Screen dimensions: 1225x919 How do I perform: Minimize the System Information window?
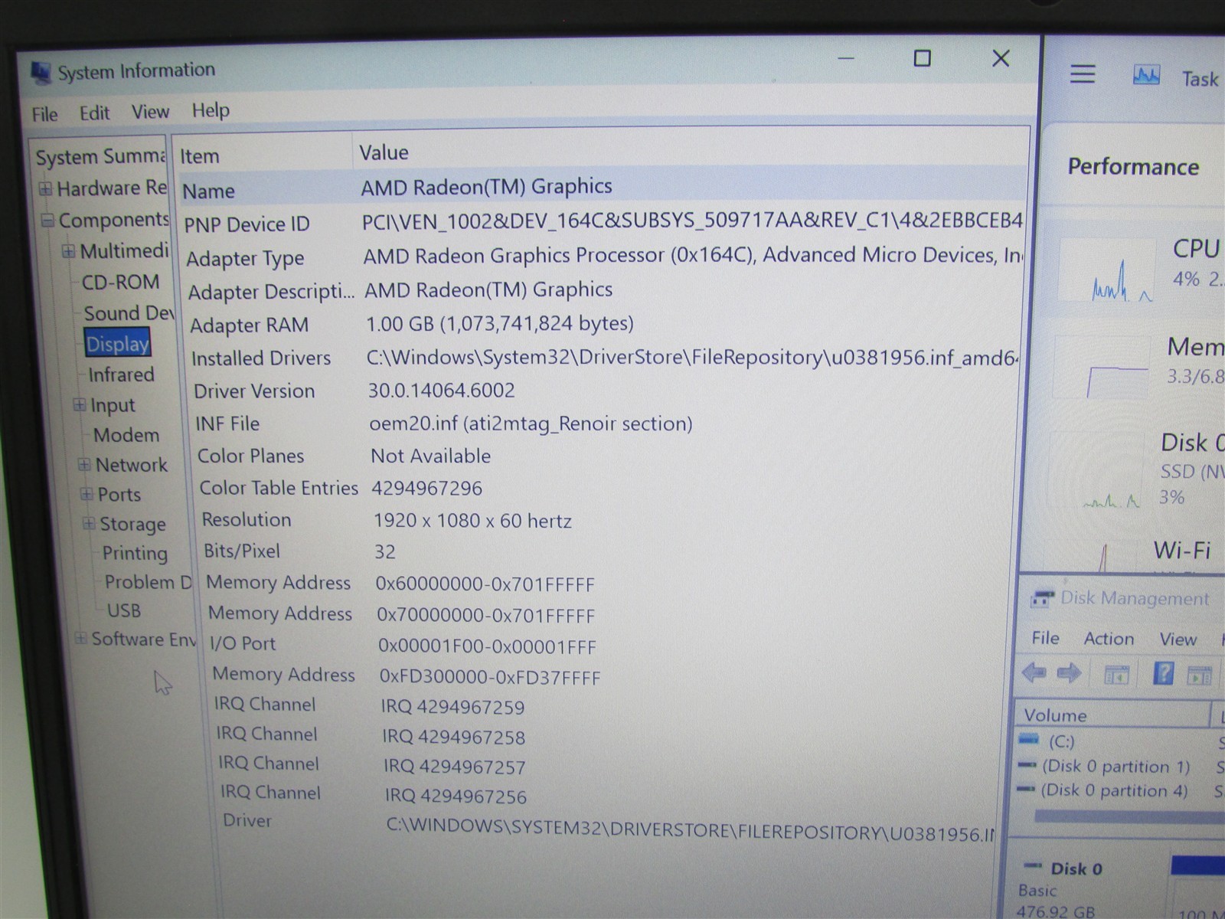[x=846, y=58]
